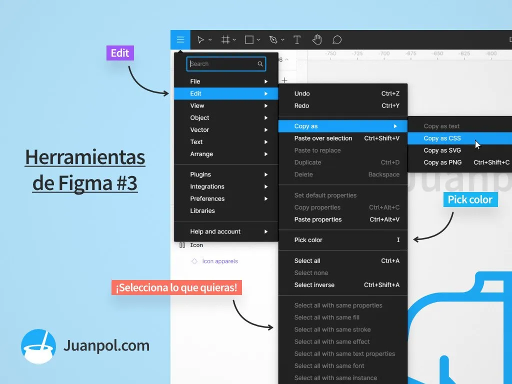Choose Paste properties
This screenshot has height=384, width=512.
[343, 219]
